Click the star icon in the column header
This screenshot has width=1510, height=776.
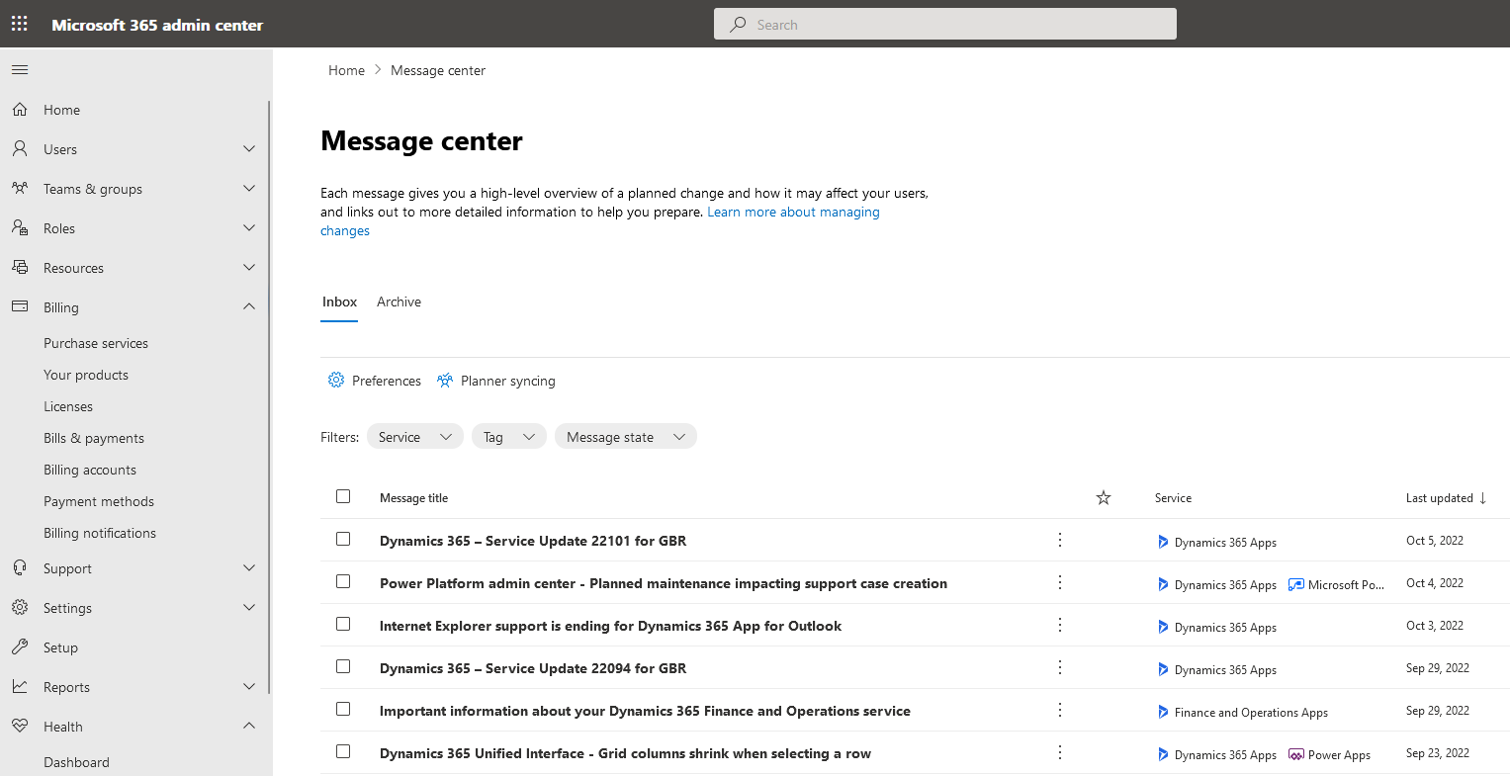[x=1103, y=497]
